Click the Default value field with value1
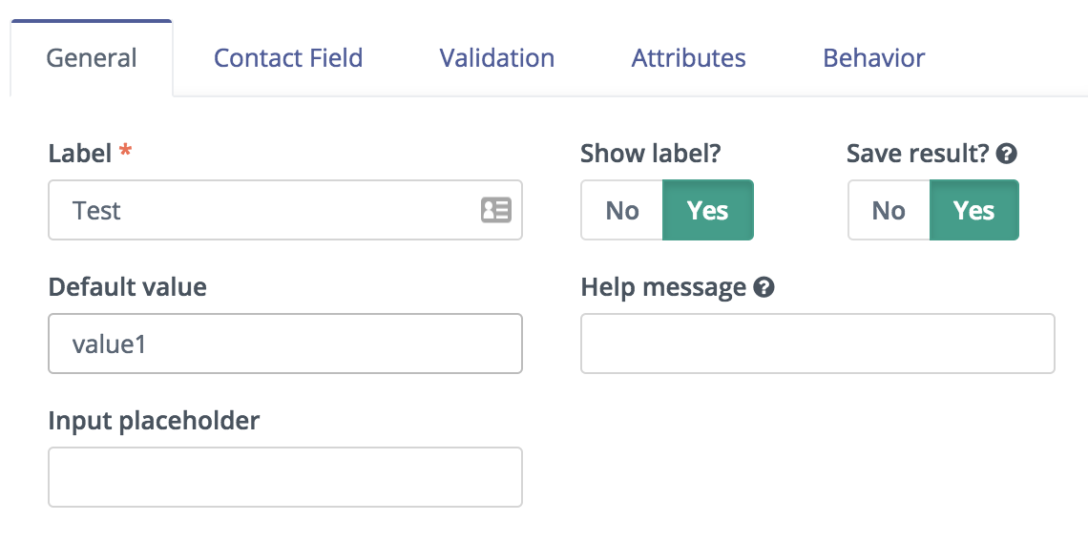This screenshot has height=542, width=1088. 285,344
